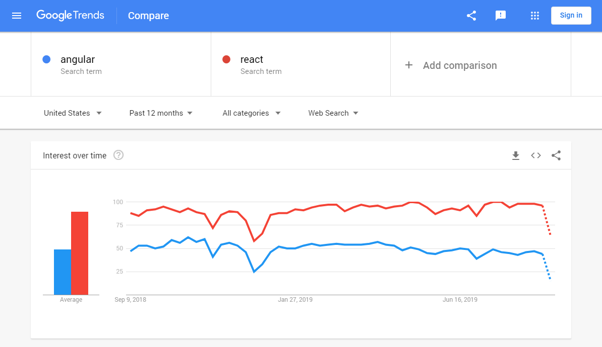This screenshot has height=347, width=602.
Task: Open the Past 12 months dropdown
Action: (x=161, y=113)
